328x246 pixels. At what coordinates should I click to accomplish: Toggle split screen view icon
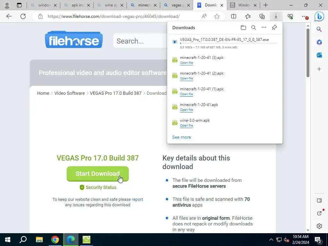click(234, 16)
